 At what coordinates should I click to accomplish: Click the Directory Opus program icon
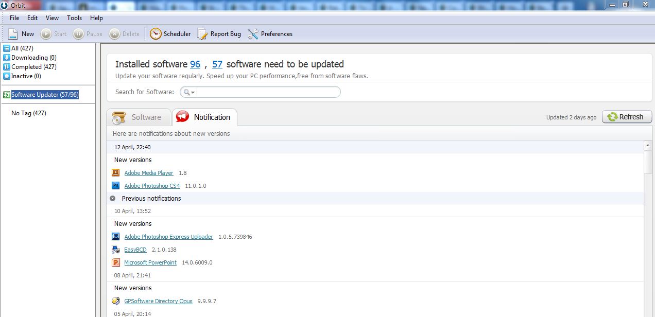point(116,301)
